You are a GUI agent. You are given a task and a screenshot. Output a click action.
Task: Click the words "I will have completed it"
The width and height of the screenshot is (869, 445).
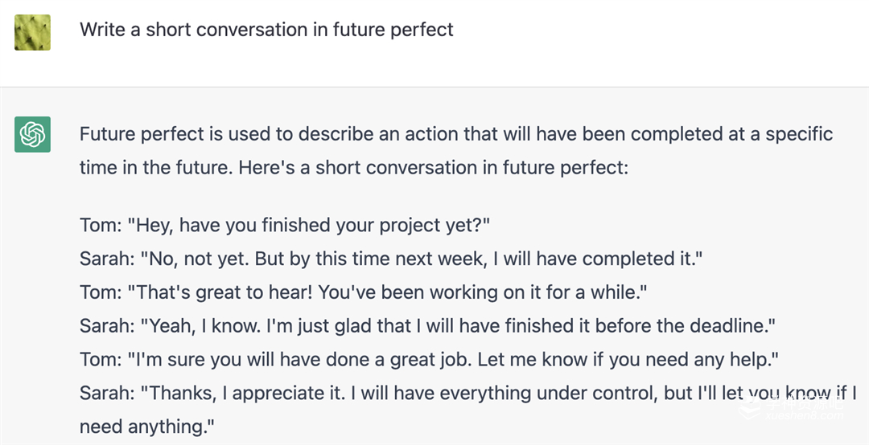click(604, 259)
